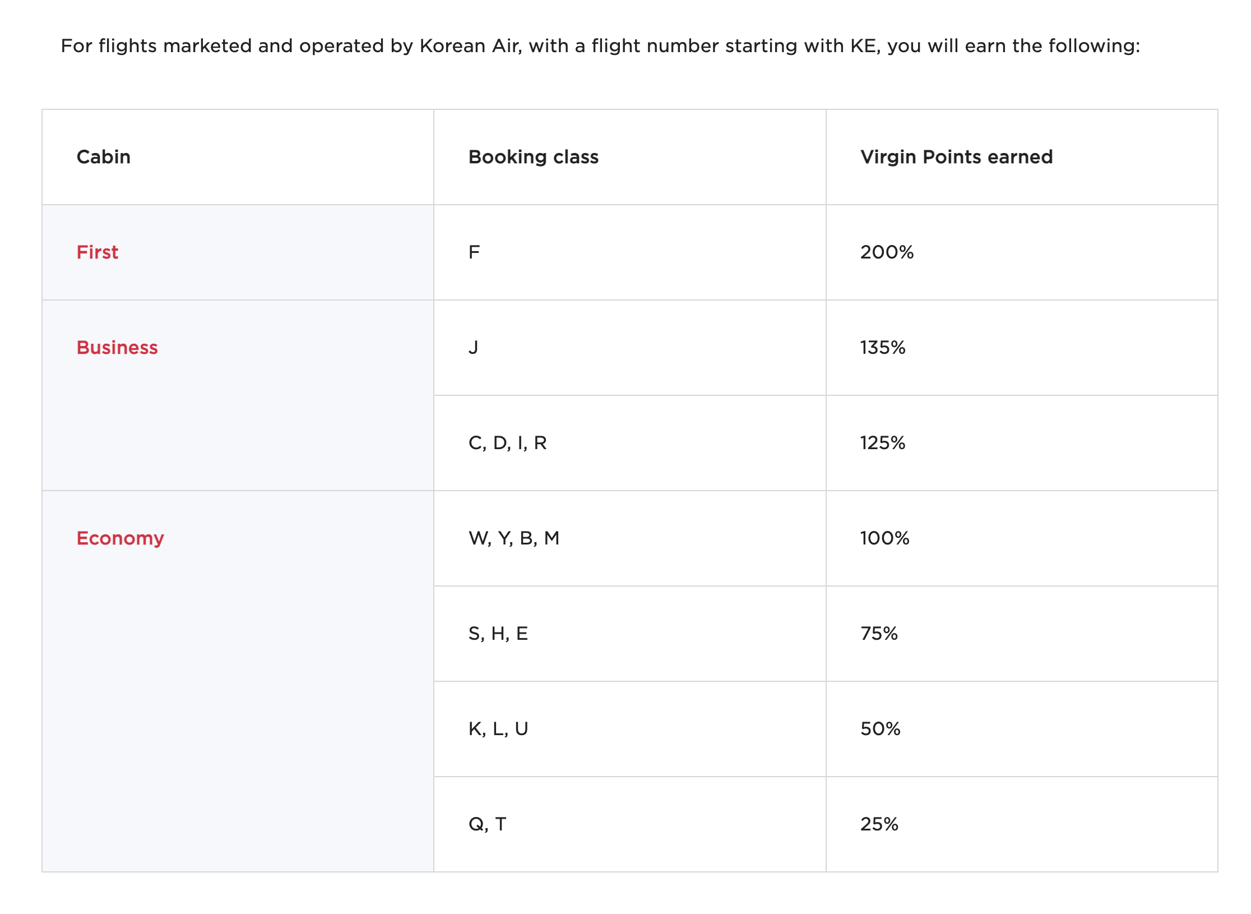
Task: Click the 135% points cell
Action: (883, 348)
